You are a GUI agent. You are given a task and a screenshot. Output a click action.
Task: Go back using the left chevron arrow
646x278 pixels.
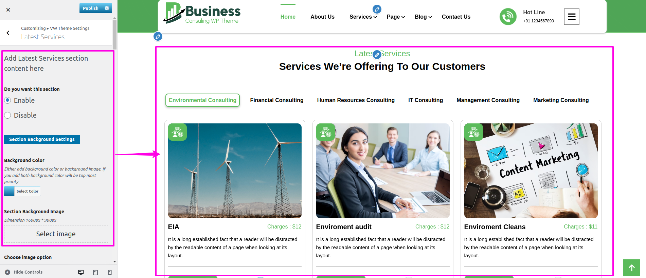[x=8, y=33]
